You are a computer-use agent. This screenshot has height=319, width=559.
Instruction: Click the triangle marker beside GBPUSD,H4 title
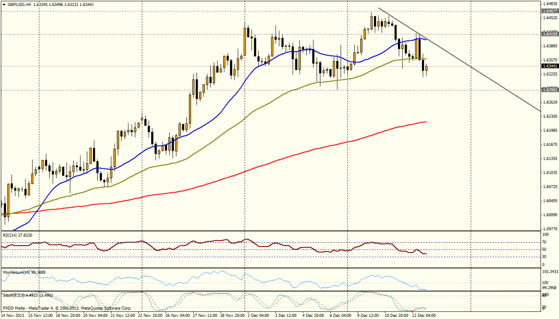[x=4, y=4]
